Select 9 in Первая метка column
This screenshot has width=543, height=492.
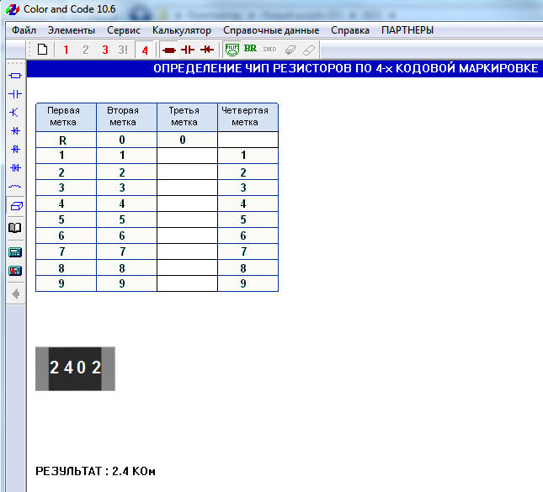67,283
